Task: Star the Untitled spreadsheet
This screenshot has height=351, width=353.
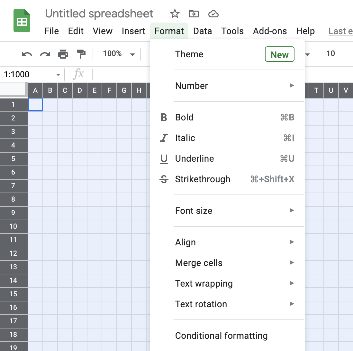Action: (x=175, y=14)
